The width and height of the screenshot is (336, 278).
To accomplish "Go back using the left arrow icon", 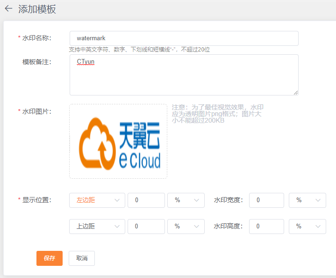I will (8, 9).
